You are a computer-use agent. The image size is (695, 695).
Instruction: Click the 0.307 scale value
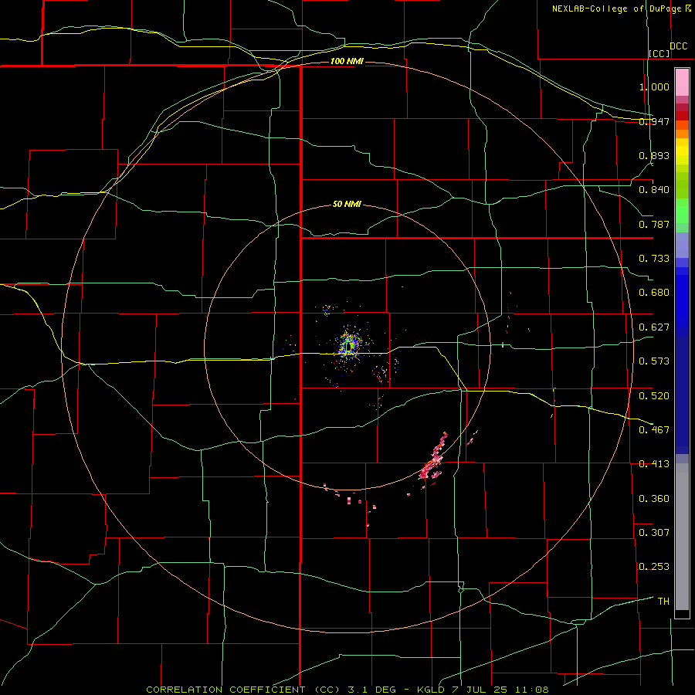click(654, 533)
